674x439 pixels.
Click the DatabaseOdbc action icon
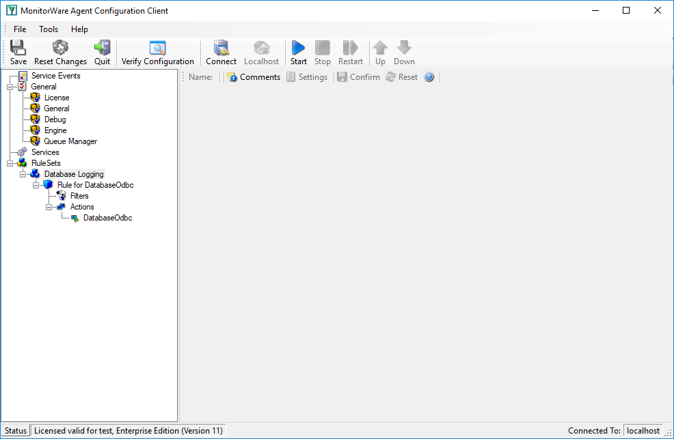coord(75,218)
